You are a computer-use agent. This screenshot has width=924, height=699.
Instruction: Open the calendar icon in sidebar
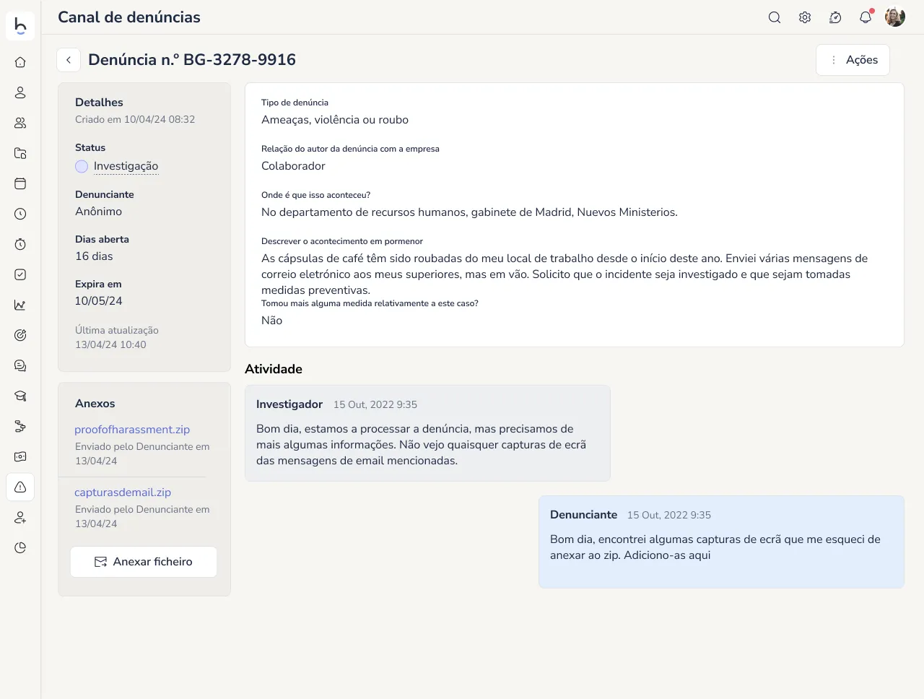[20, 183]
